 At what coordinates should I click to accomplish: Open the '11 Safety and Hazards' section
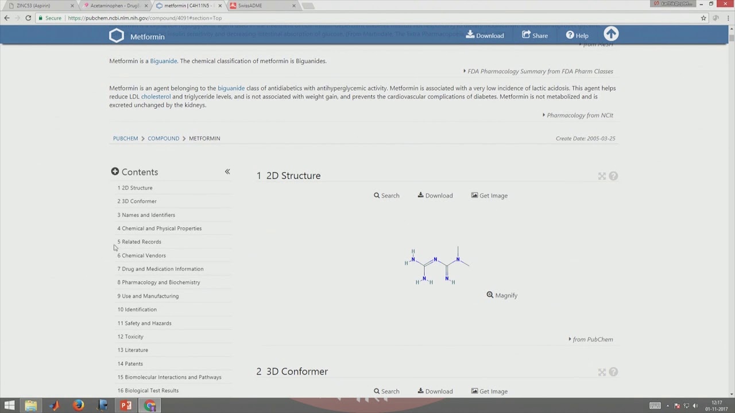(x=144, y=324)
